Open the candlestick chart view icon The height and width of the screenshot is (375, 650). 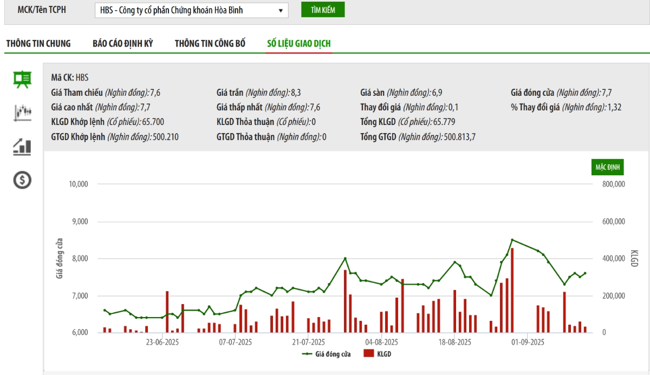click(x=22, y=113)
